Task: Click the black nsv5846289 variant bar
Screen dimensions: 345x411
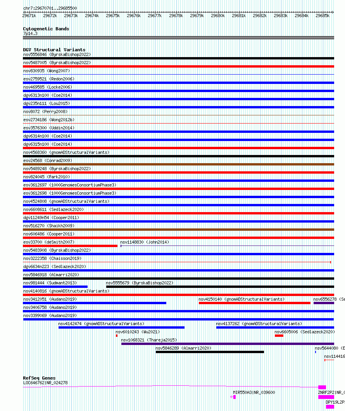Action: pyautogui.click(x=210, y=352)
